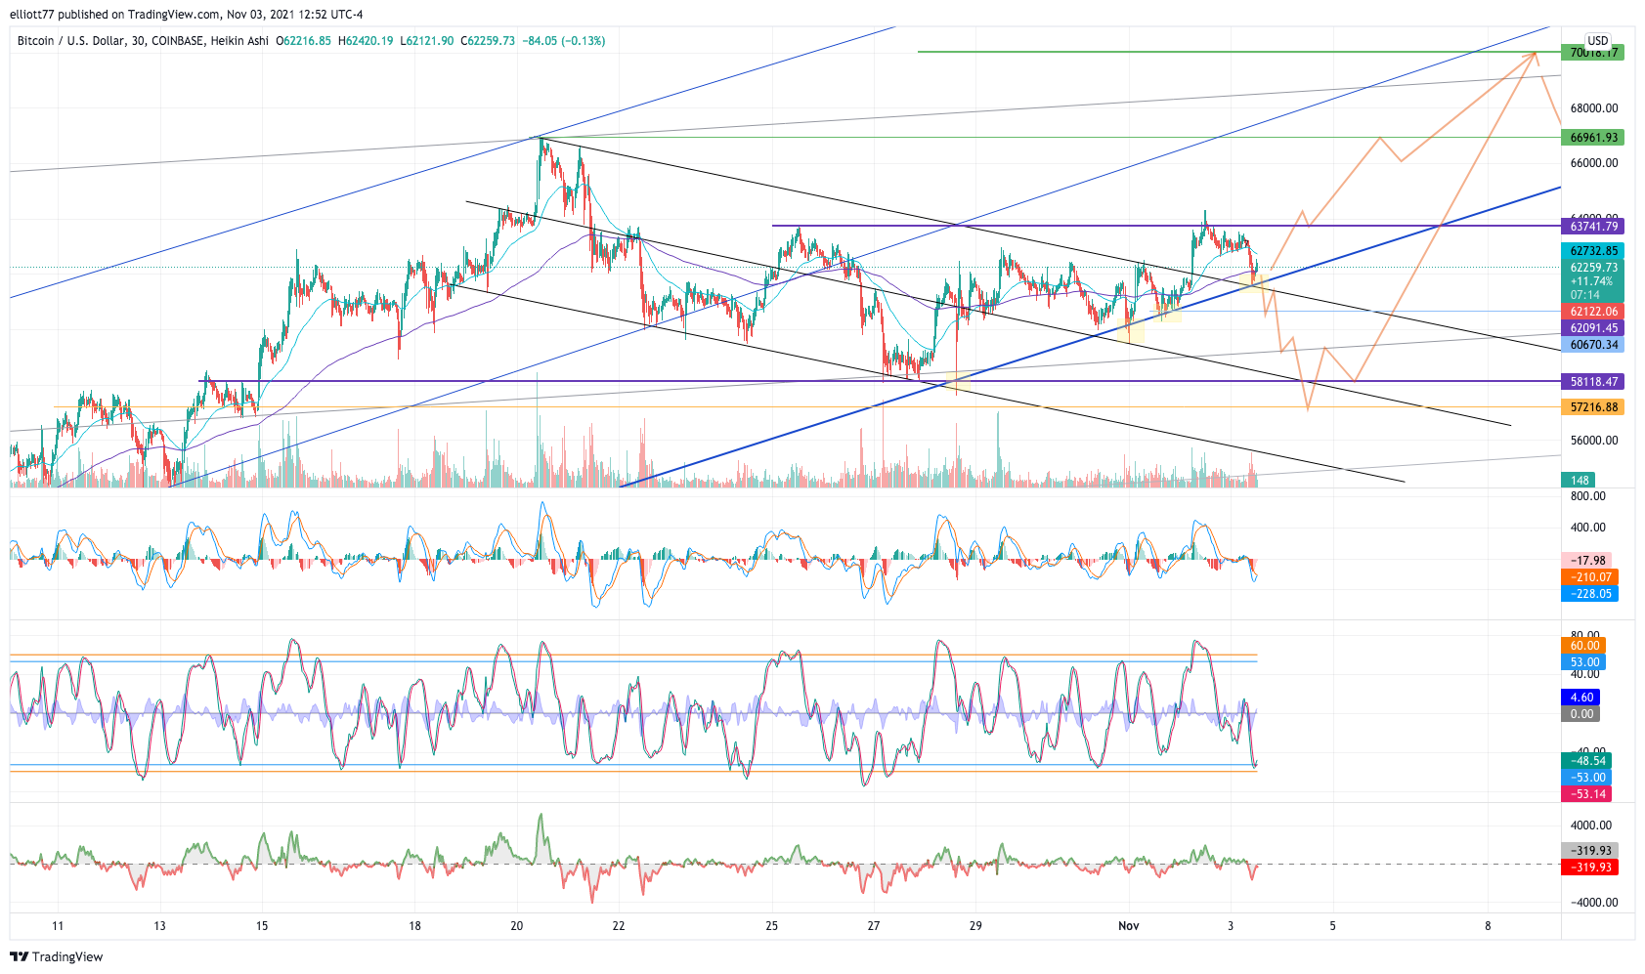Click the -48.54 green oscillator label

tap(1586, 761)
